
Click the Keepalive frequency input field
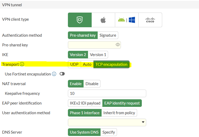(107, 94)
